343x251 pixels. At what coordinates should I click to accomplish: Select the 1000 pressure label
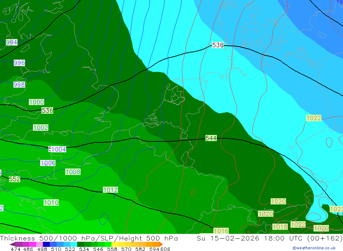tap(37, 102)
